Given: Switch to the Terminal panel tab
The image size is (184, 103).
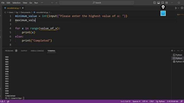Looking at the screenshot, I should [x=51, y=51].
